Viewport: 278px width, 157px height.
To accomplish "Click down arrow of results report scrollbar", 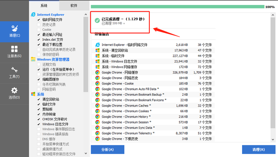I will 273,140.
